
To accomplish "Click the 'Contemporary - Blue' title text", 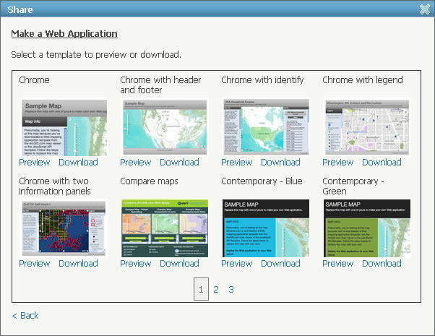I will pos(262,181).
